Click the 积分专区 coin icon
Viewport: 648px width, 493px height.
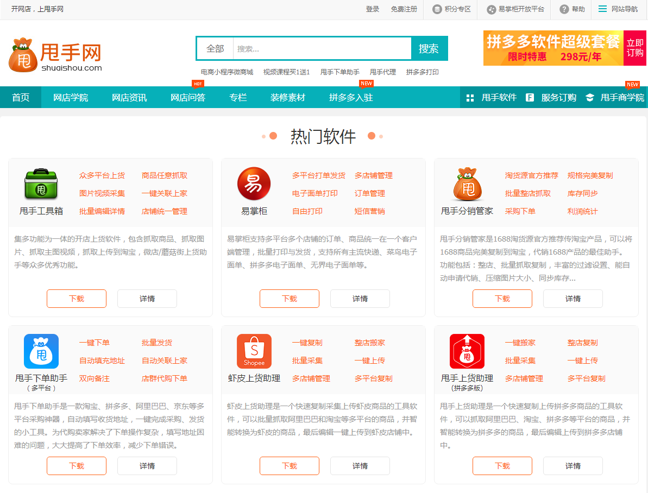437,9
